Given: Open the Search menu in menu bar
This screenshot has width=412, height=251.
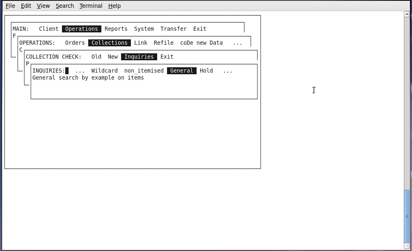Looking at the screenshot, I should [65, 6].
